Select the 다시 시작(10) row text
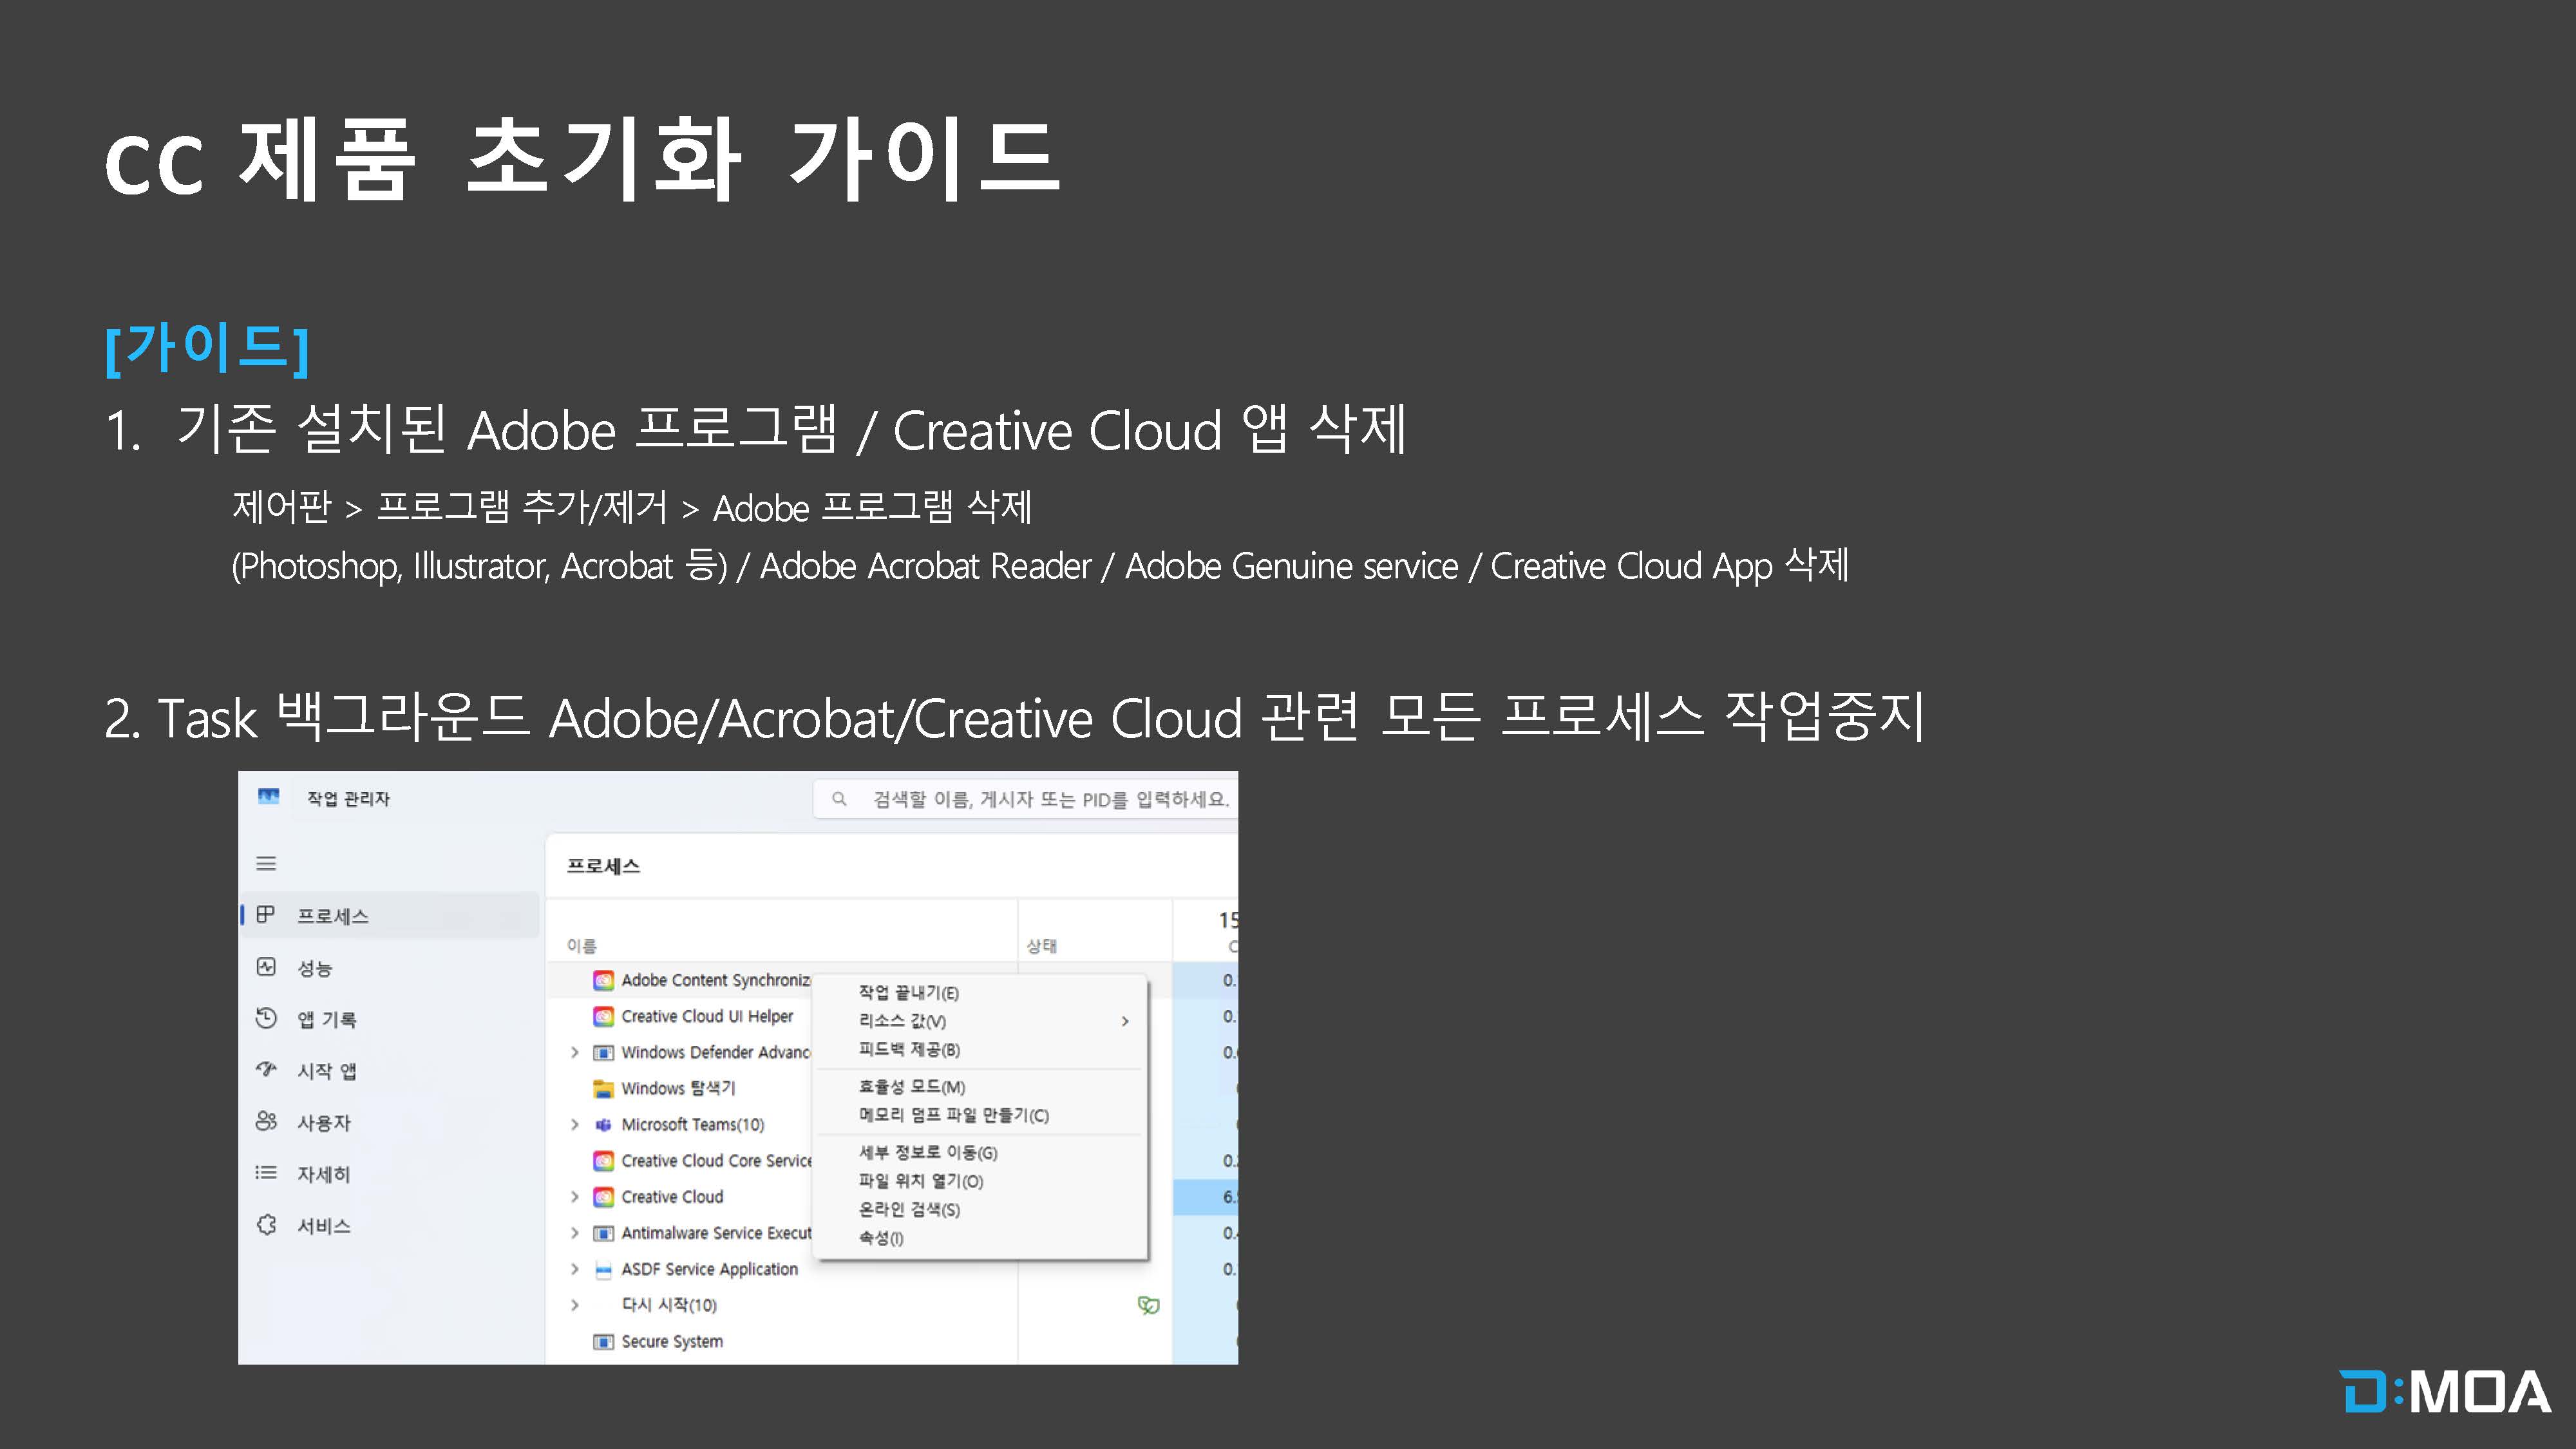The width and height of the screenshot is (2576, 1449). [x=669, y=1305]
